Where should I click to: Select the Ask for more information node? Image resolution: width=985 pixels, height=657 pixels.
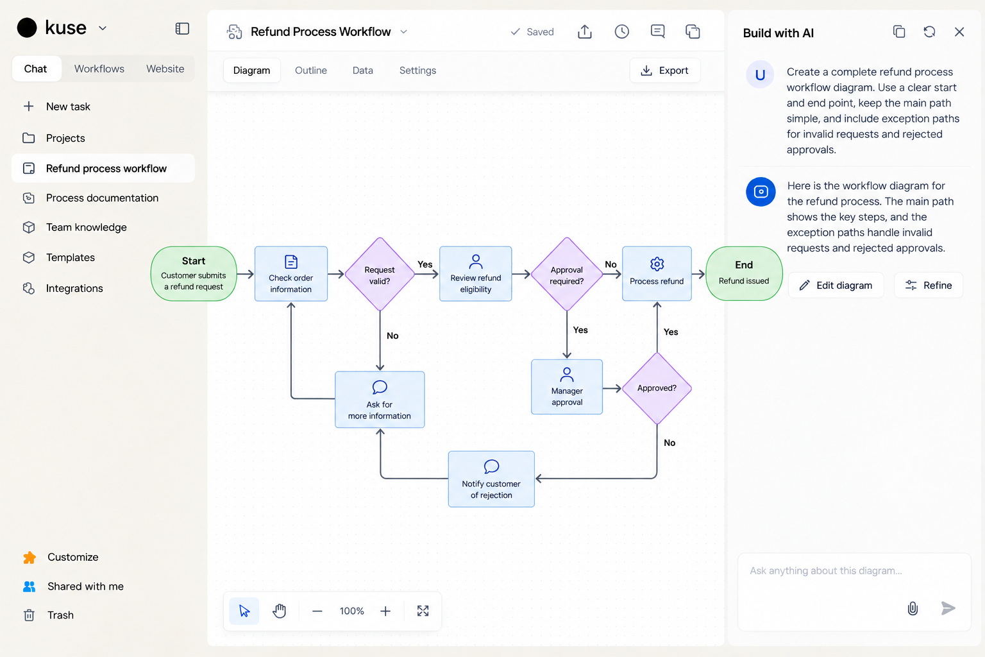pyautogui.click(x=380, y=400)
